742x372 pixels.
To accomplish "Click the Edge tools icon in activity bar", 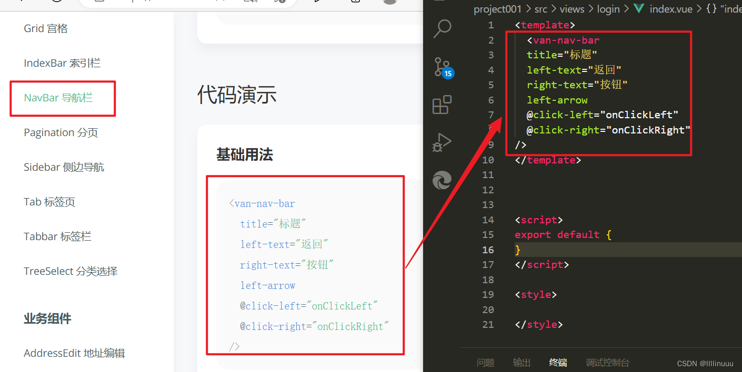I will (442, 180).
